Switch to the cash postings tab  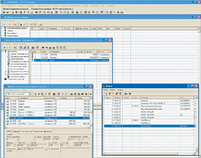click(42, 131)
